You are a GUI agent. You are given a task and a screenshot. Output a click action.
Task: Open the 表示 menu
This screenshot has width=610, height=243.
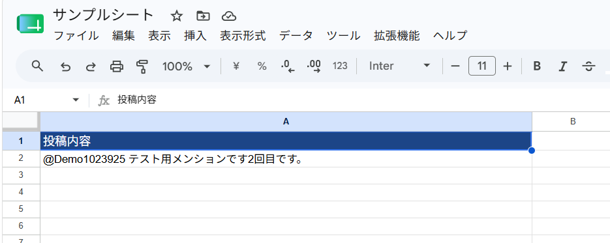[159, 36]
